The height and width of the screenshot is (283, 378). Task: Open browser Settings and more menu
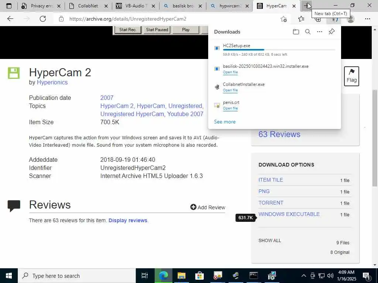[x=367, y=19]
